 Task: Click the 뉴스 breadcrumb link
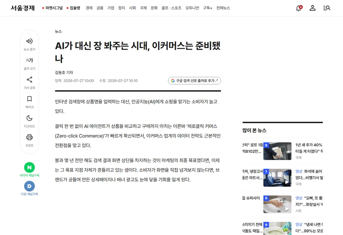click(58, 31)
